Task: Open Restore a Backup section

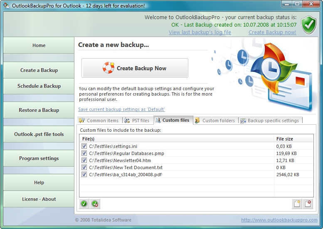Action: point(39,110)
